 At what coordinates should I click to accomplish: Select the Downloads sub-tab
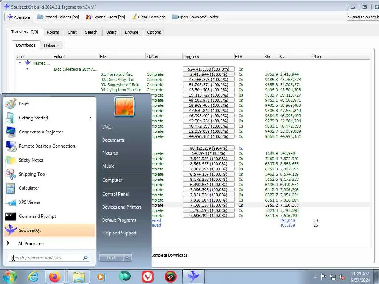[26, 45]
